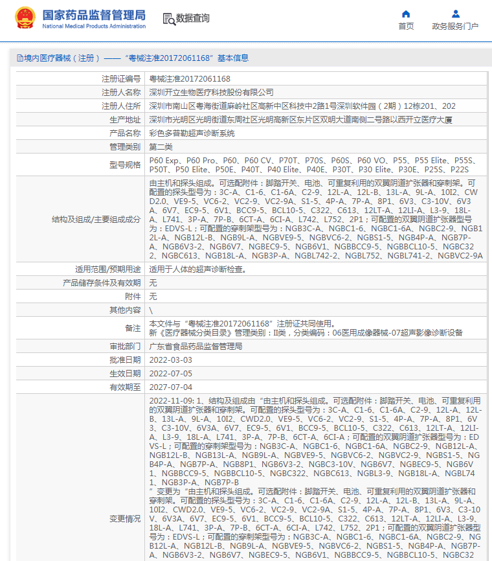Open the 数据查询 search icon
The height and width of the screenshot is (561, 492).
pyautogui.click(x=169, y=19)
